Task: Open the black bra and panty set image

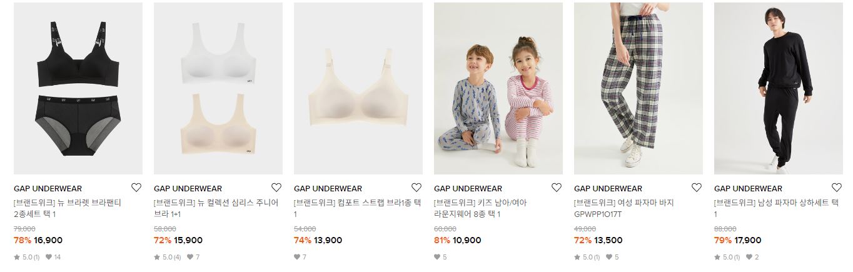Action: (78, 88)
